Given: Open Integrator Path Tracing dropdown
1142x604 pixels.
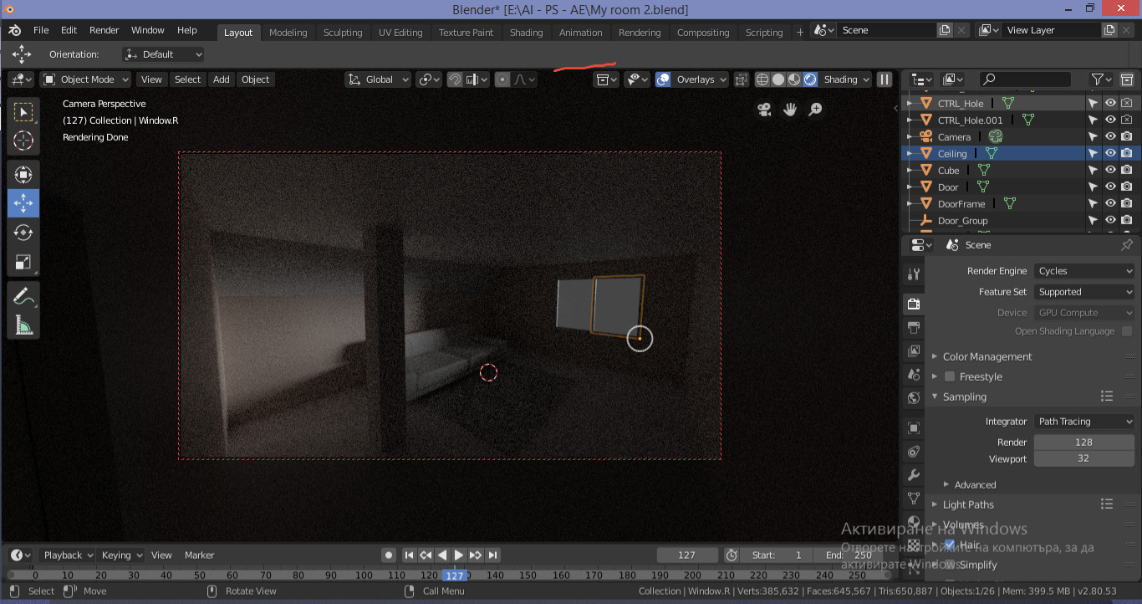Looking at the screenshot, I should pyautogui.click(x=1084, y=422).
